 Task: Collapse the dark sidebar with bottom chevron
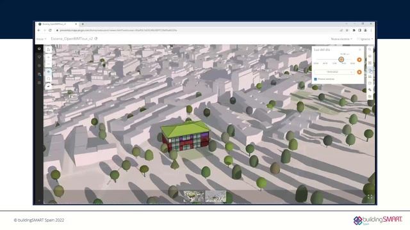(x=39, y=201)
